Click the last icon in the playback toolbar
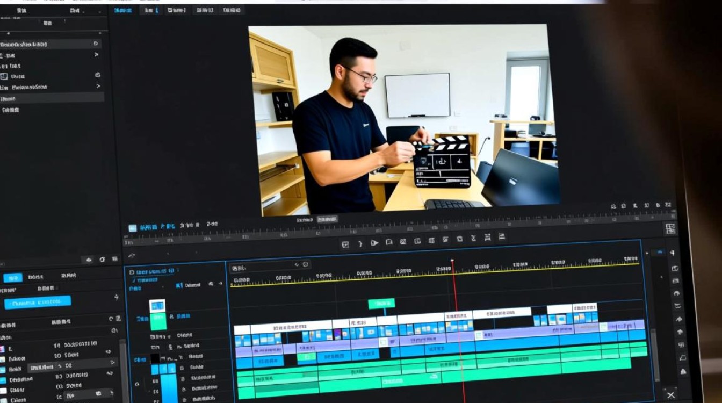The image size is (722, 403). point(501,237)
